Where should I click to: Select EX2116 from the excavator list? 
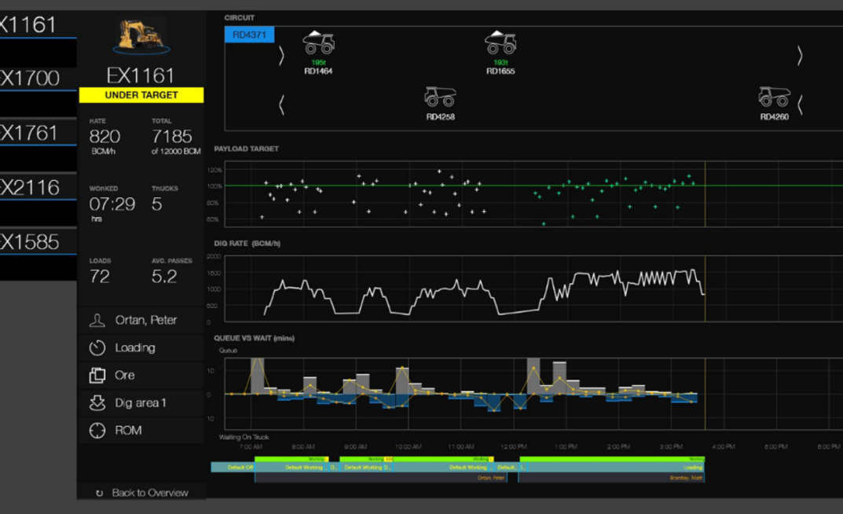coord(31,187)
